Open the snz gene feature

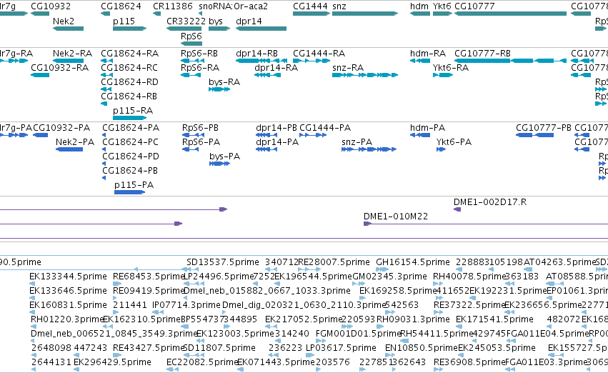coord(365,14)
